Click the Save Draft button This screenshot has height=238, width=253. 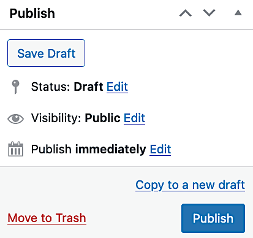(x=46, y=53)
